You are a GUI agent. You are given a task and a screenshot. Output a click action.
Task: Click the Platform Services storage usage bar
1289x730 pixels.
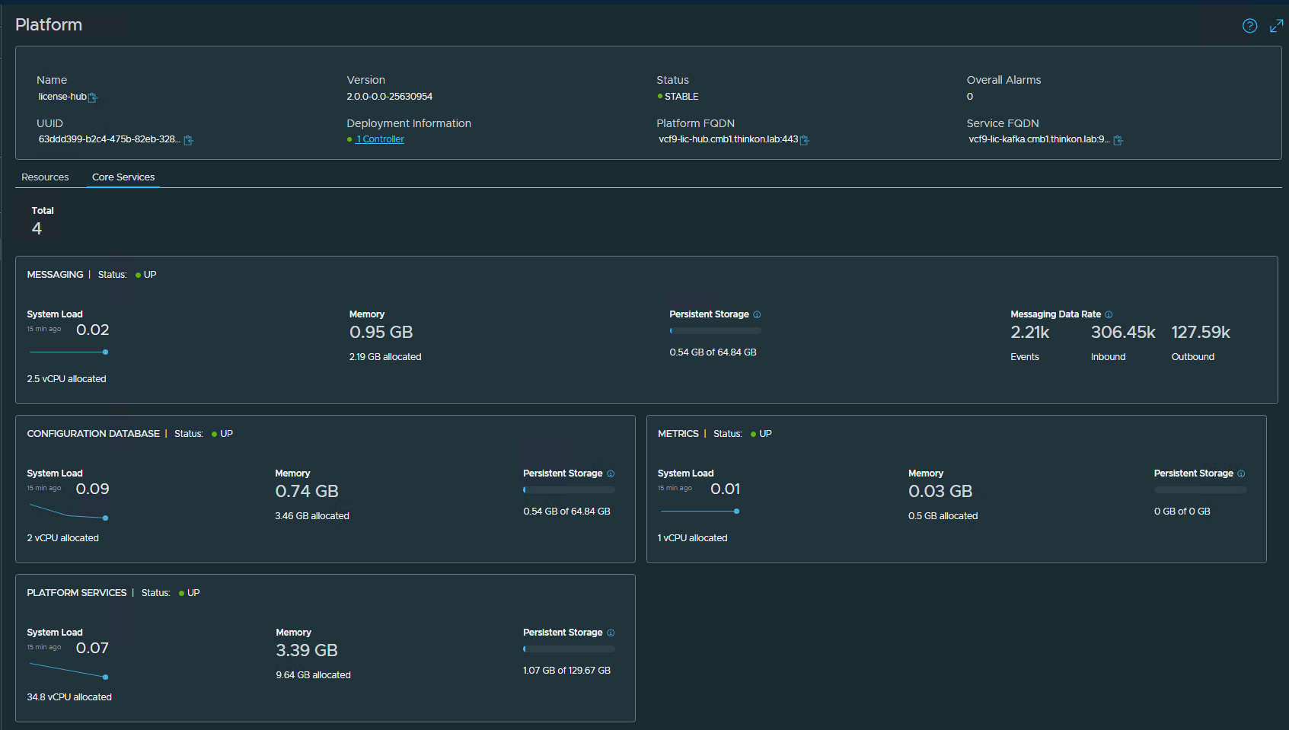click(x=570, y=649)
